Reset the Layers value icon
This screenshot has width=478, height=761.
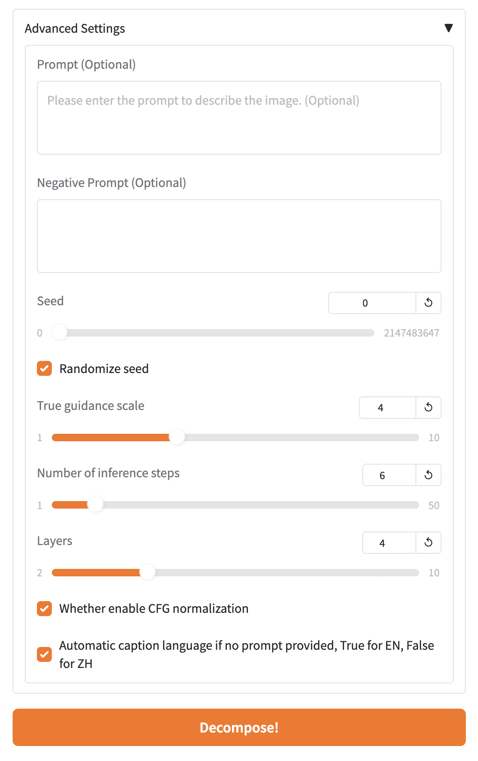tap(428, 543)
